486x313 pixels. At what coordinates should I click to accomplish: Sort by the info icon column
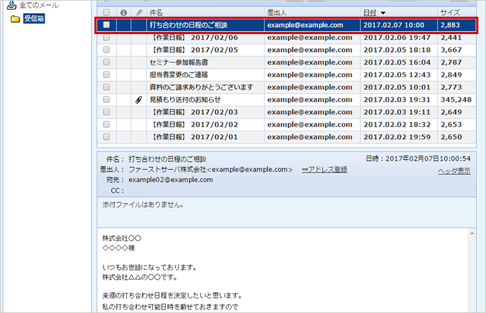[124, 13]
